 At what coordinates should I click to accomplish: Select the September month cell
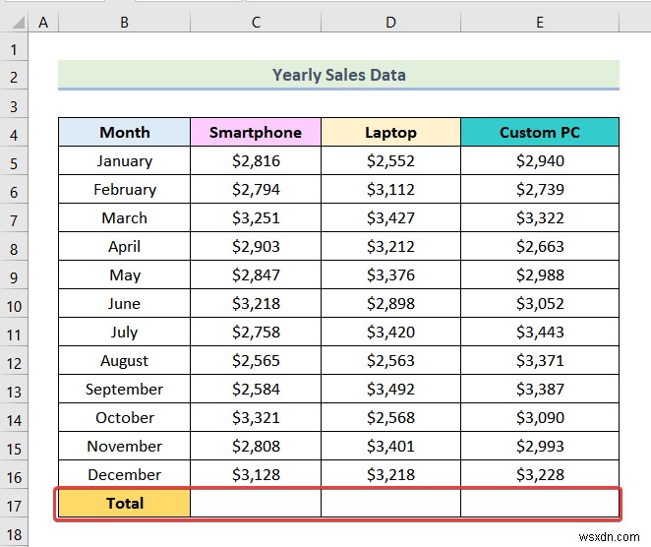(125, 390)
